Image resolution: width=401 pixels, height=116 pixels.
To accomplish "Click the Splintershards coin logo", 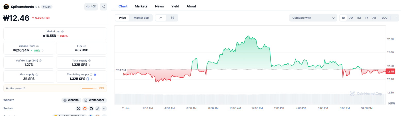I will [x=6, y=7].
